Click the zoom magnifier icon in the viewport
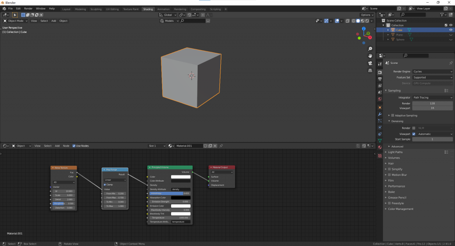The height and width of the screenshot is (246, 455). tap(370, 49)
